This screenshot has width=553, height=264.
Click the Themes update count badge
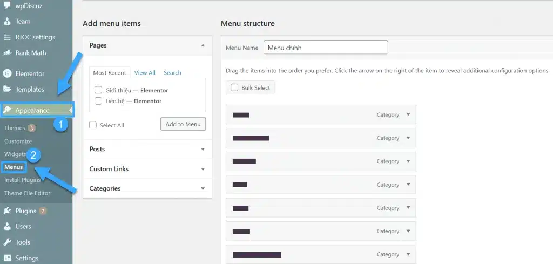coord(31,128)
